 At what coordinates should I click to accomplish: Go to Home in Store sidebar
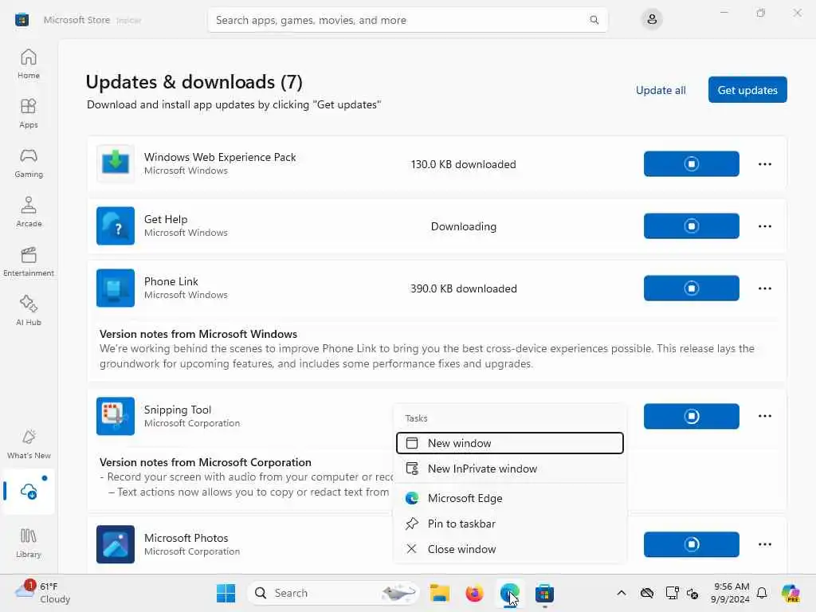(x=29, y=64)
